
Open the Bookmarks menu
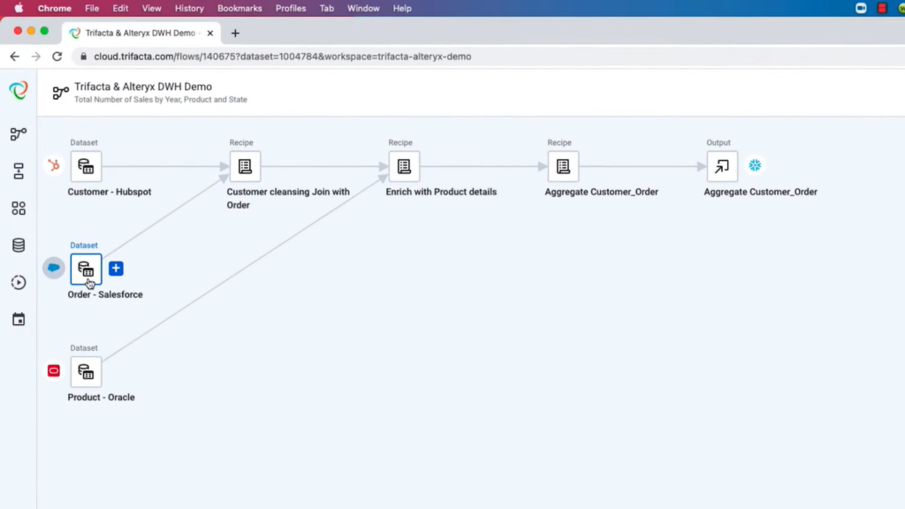tap(240, 8)
